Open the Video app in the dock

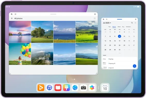pos(41,88)
